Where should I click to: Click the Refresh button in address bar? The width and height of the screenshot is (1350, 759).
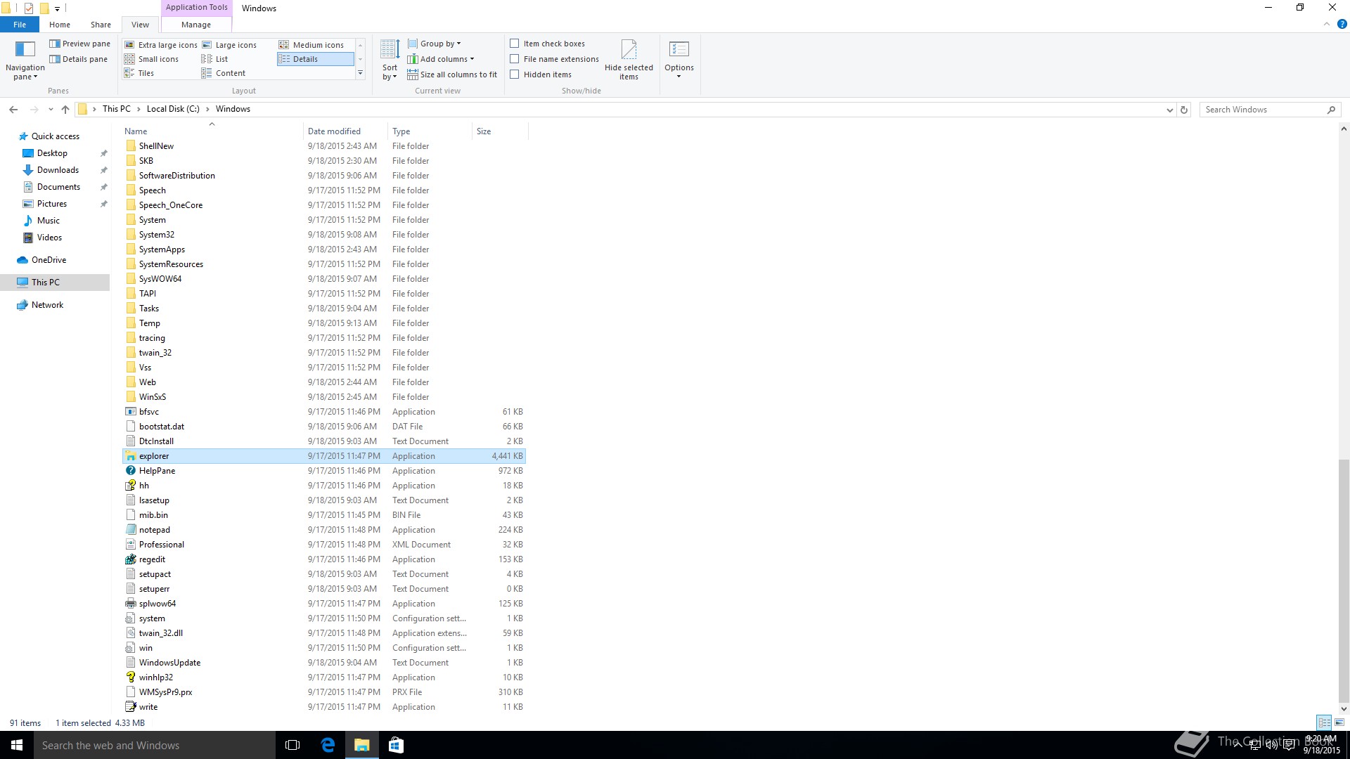coord(1184,110)
